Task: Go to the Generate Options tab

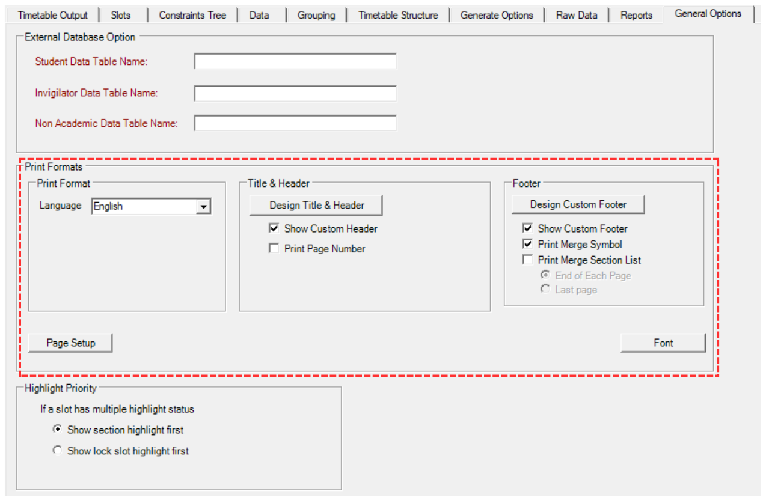Action: [x=497, y=15]
